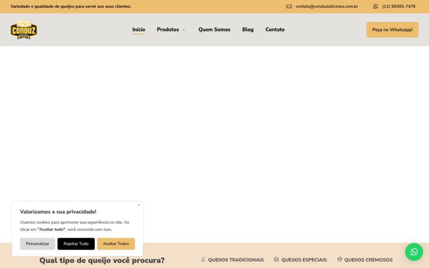Accept cookies with Aceitar Todos

(x=116, y=244)
